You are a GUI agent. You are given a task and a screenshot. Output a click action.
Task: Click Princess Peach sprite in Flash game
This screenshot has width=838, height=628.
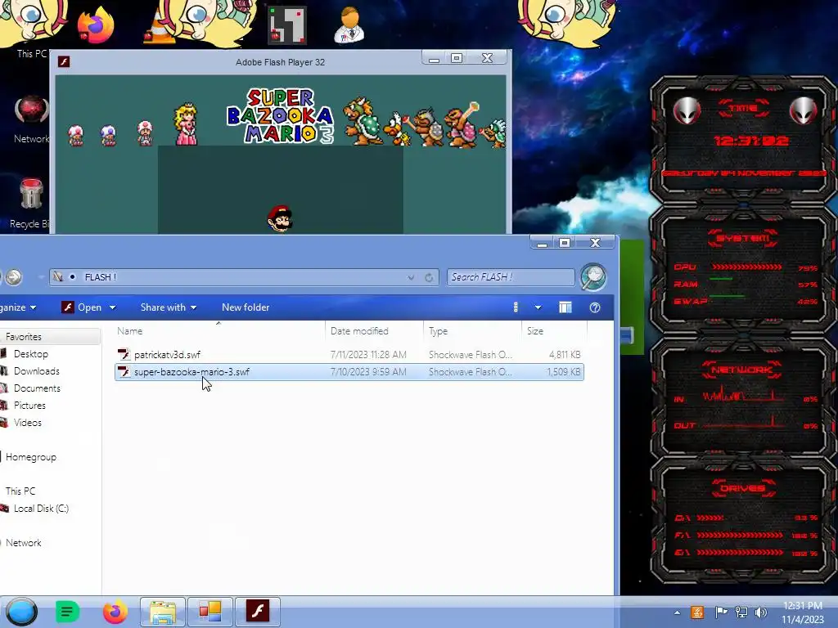click(x=186, y=124)
